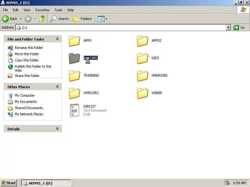The image size is (250, 187).
Task: Click the Share this folder icon
Action: (x=10, y=76)
